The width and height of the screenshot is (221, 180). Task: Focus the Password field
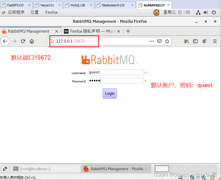[116, 81]
